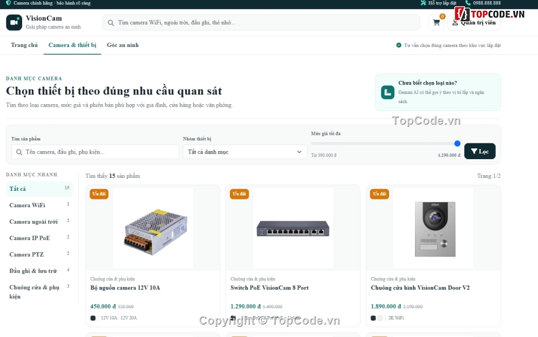Open Góc an ninh tab
538x337 pixels.
point(123,45)
